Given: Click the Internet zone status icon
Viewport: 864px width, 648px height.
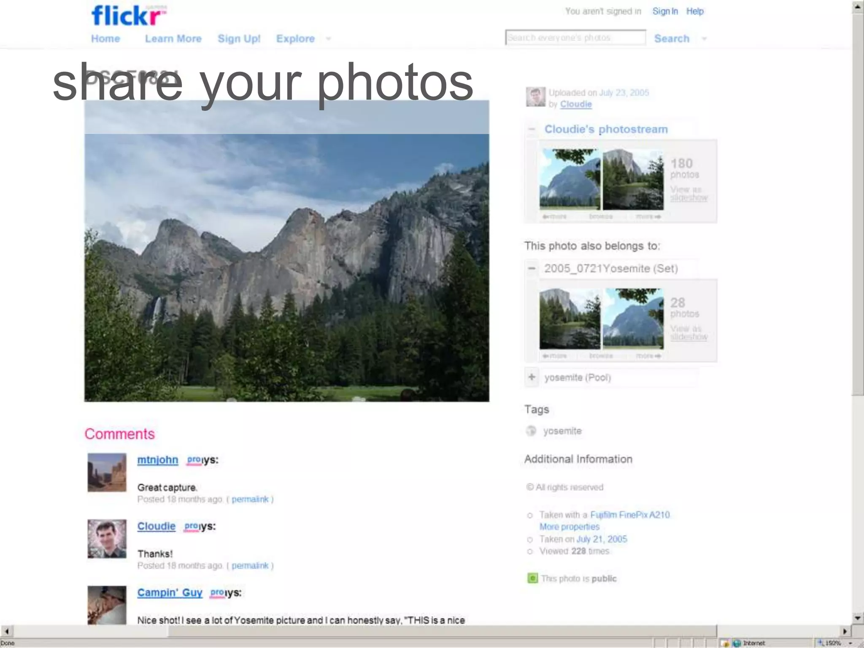Looking at the screenshot, I should [x=737, y=643].
